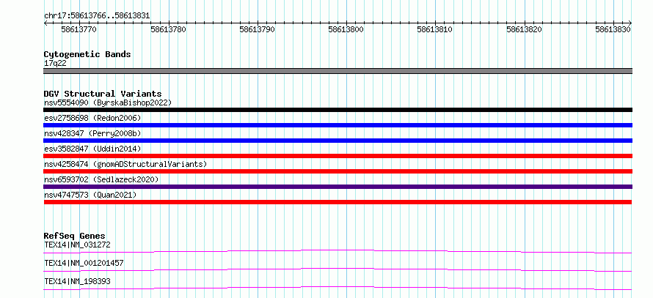Open esv3582847 (Uddin2014) label
This screenshot has height=298, width=653.
(x=92, y=149)
